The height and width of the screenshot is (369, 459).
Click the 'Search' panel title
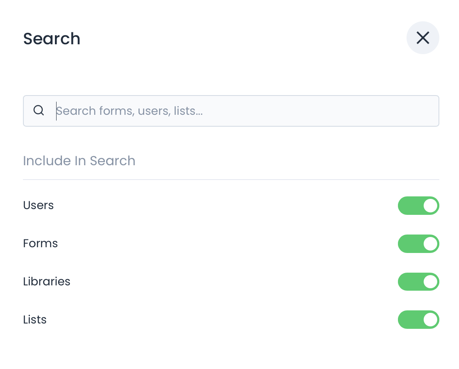pos(52,39)
